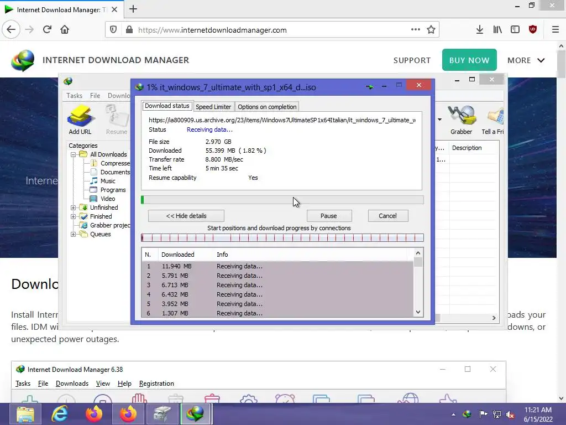Expand the Finished category
Screen dimensions: 566x425
click(x=74, y=216)
